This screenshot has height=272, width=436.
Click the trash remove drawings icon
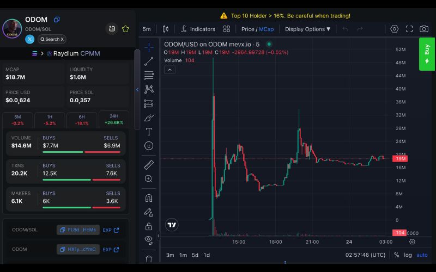(149, 259)
